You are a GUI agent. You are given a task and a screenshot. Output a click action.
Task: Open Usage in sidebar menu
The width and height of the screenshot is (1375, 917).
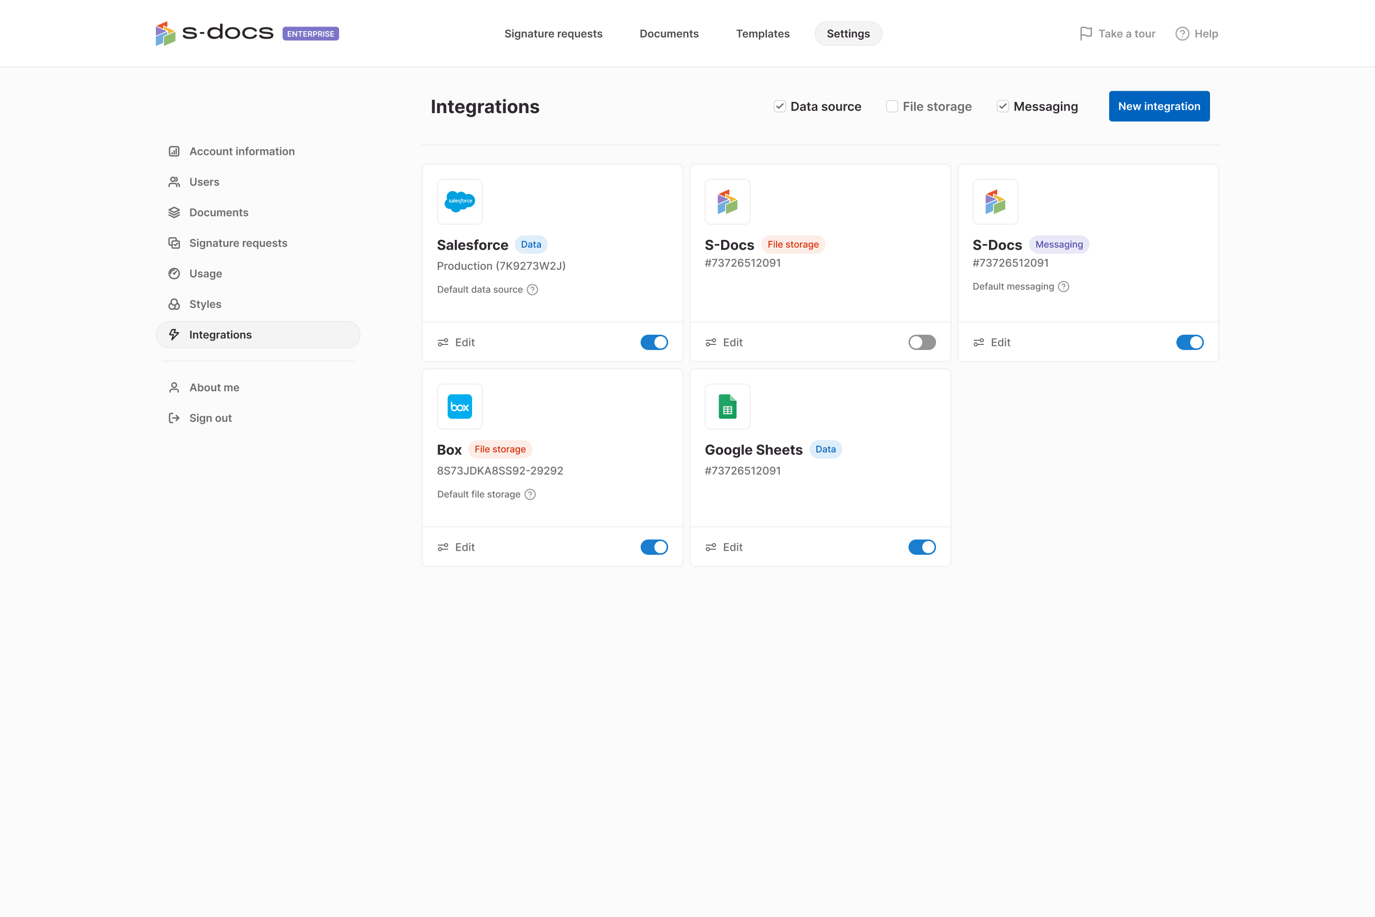click(x=258, y=274)
